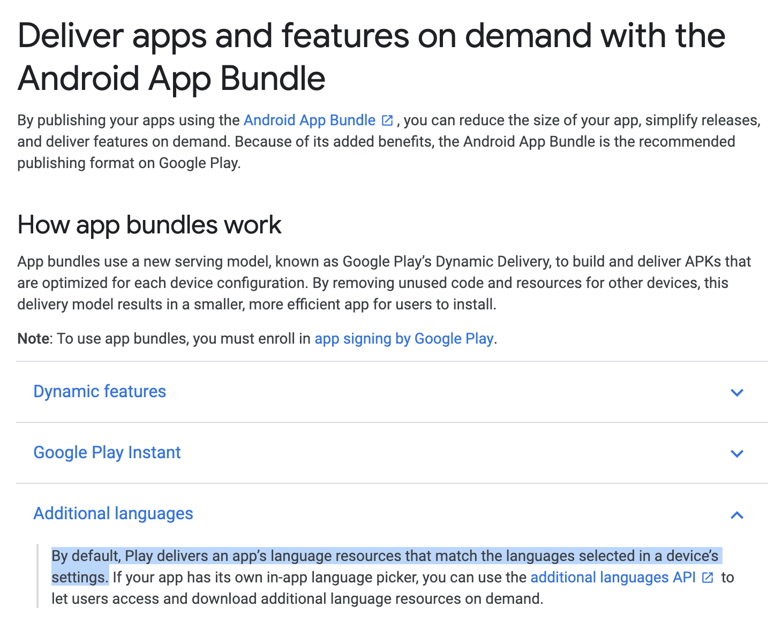Expand Dynamic features using its chevron
The image size is (782, 637).
pyautogui.click(x=737, y=392)
